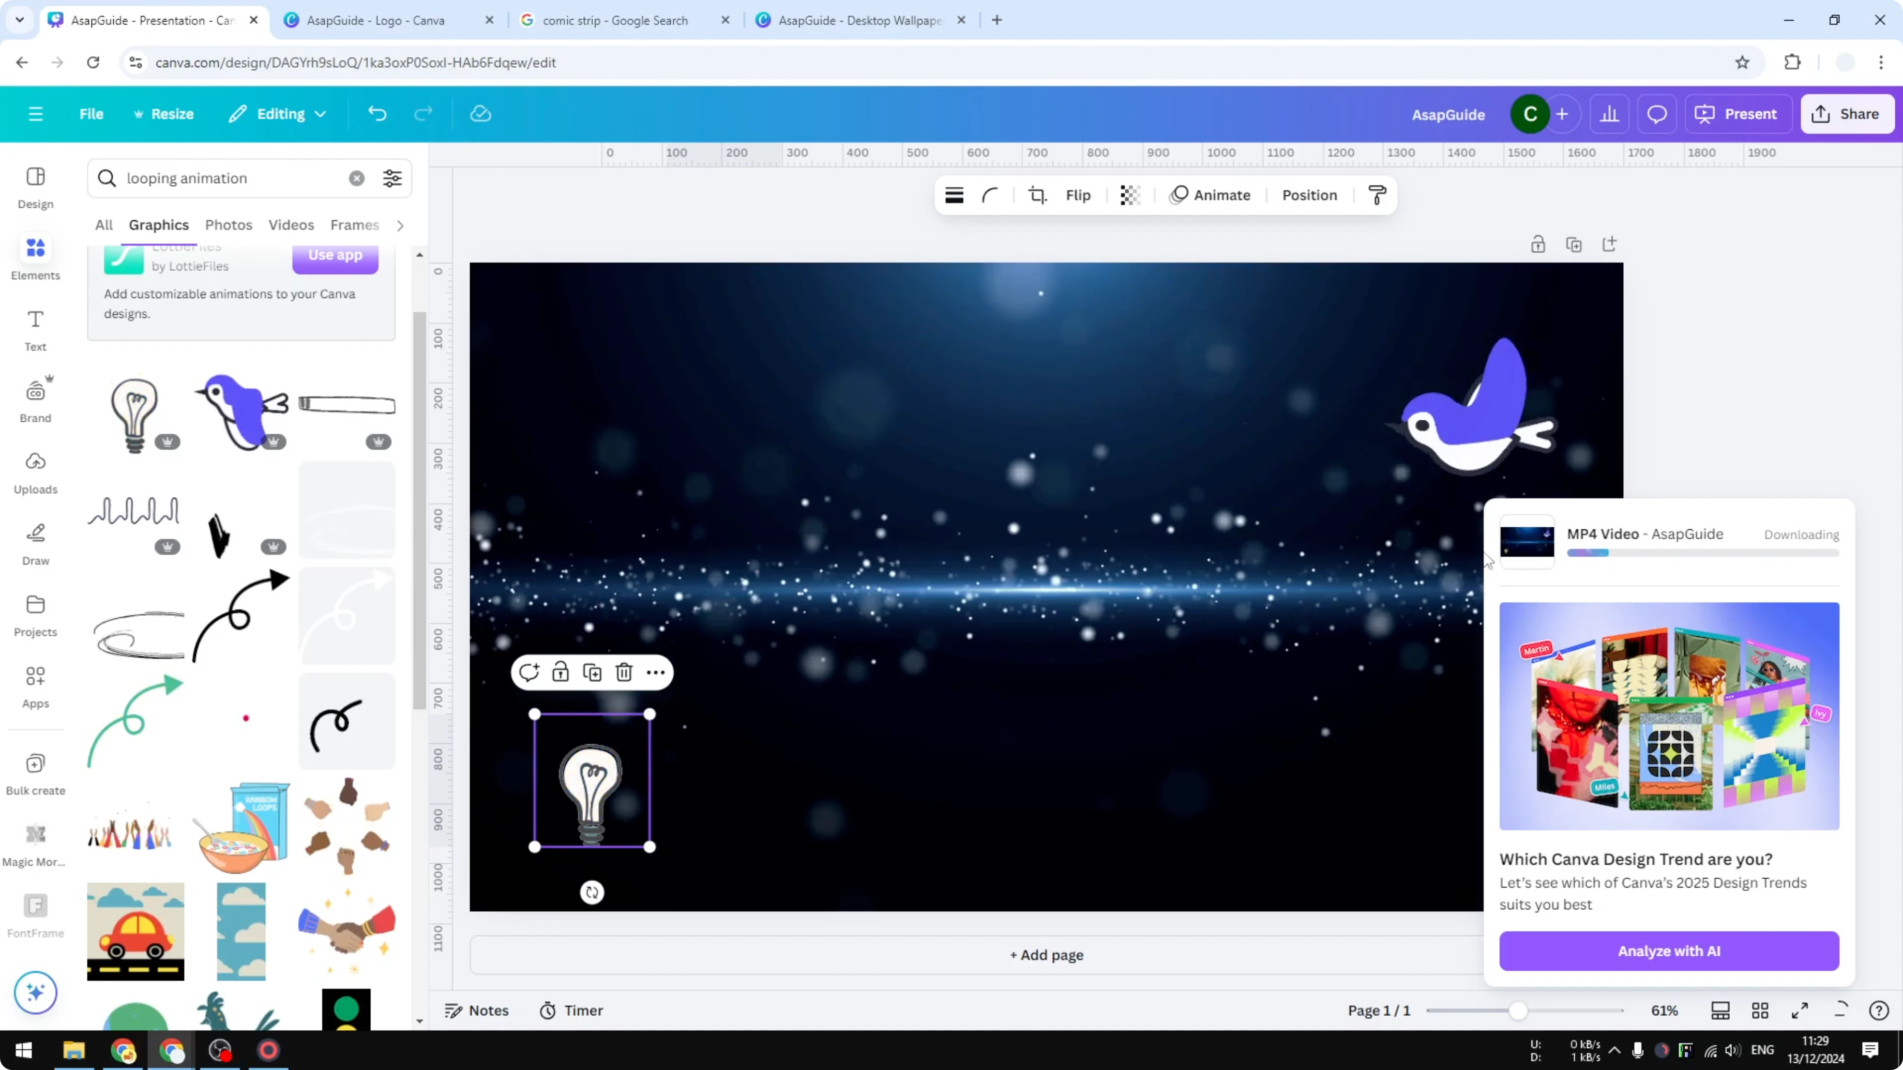This screenshot has height=1070, width=1903.
Task: Open the Editing mode dropdown
Action: (x=278, y=114)
